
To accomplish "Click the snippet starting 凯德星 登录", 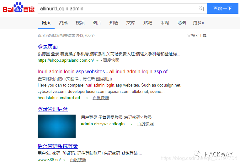I will click(109, 54).
